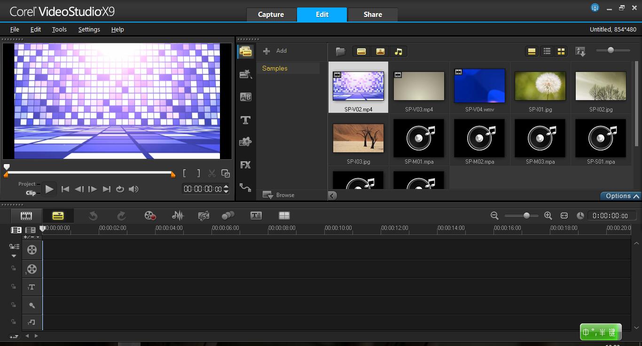Open the Subtitle Editor

coord(256,216)
